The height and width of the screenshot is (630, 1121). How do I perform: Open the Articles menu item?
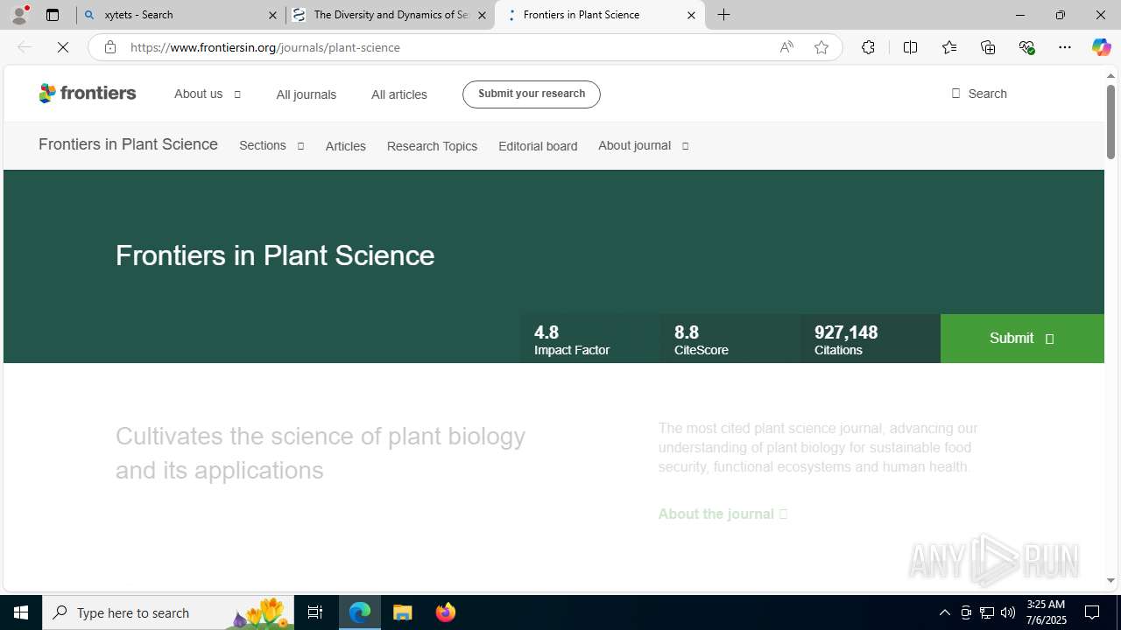point(346,146)
